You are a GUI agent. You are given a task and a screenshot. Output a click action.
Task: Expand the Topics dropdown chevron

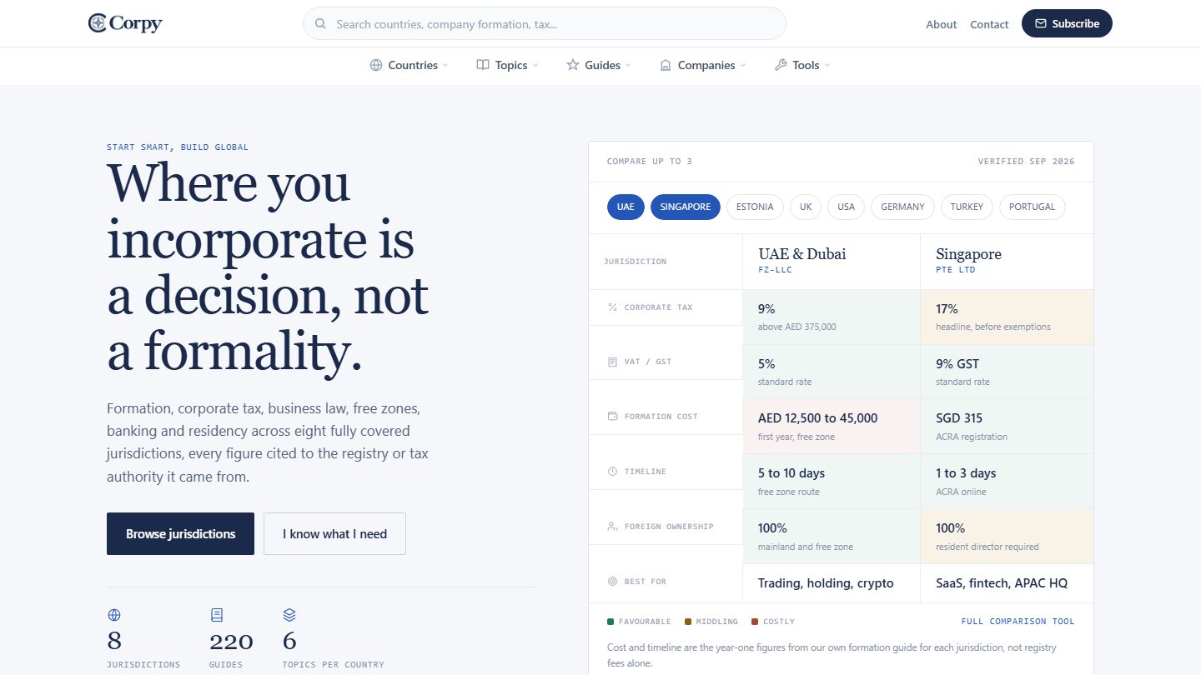tap(535, 66)
